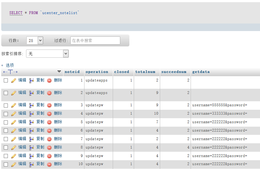This screenshot has width=260, height=169.
Task: Open the sort by index dropdown
Action: (x=47, y=54)
